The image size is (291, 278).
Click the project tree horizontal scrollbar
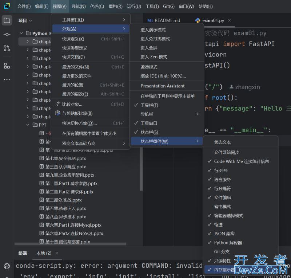click(70, 244)
